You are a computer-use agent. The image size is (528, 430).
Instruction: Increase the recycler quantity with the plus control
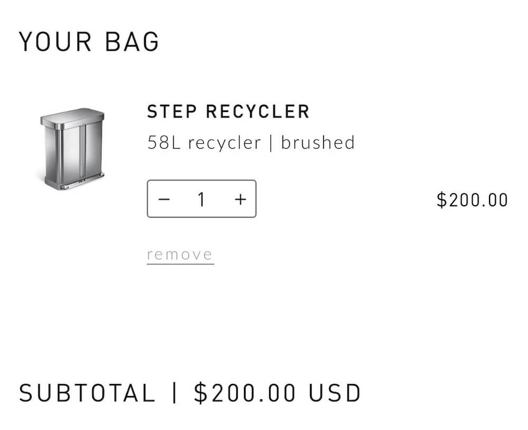(240, 199)
